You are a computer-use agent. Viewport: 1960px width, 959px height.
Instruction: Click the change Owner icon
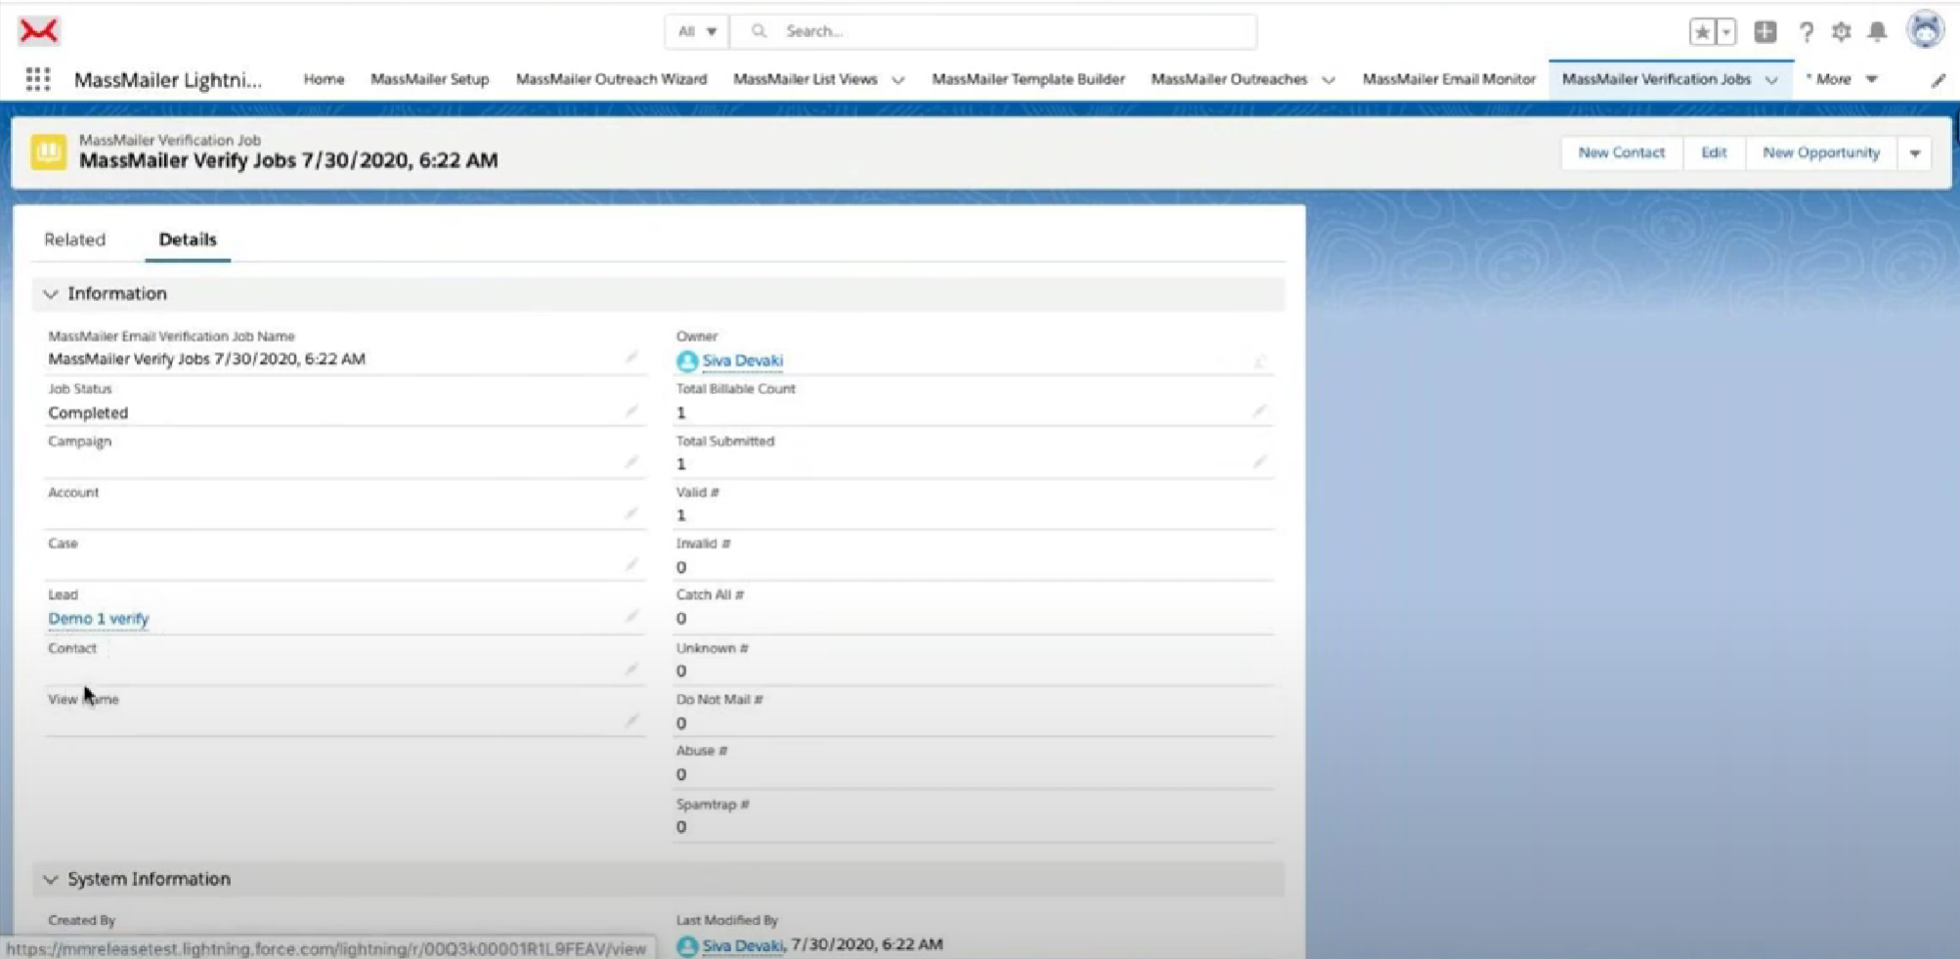click(1259, 362)
